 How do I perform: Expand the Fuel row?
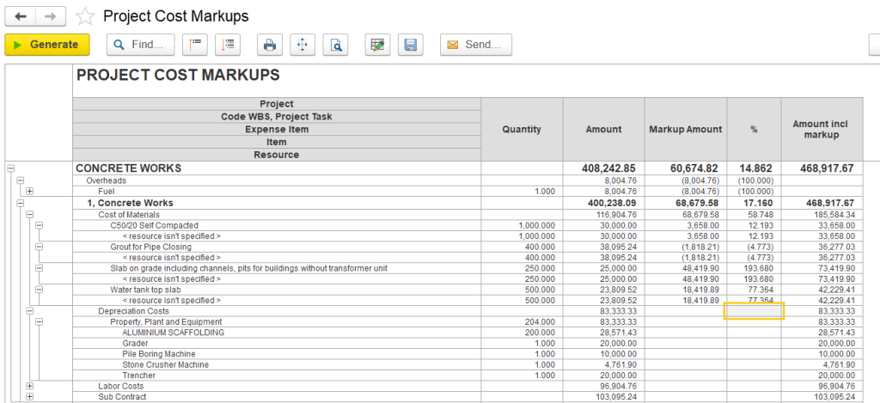coord(29,192)
